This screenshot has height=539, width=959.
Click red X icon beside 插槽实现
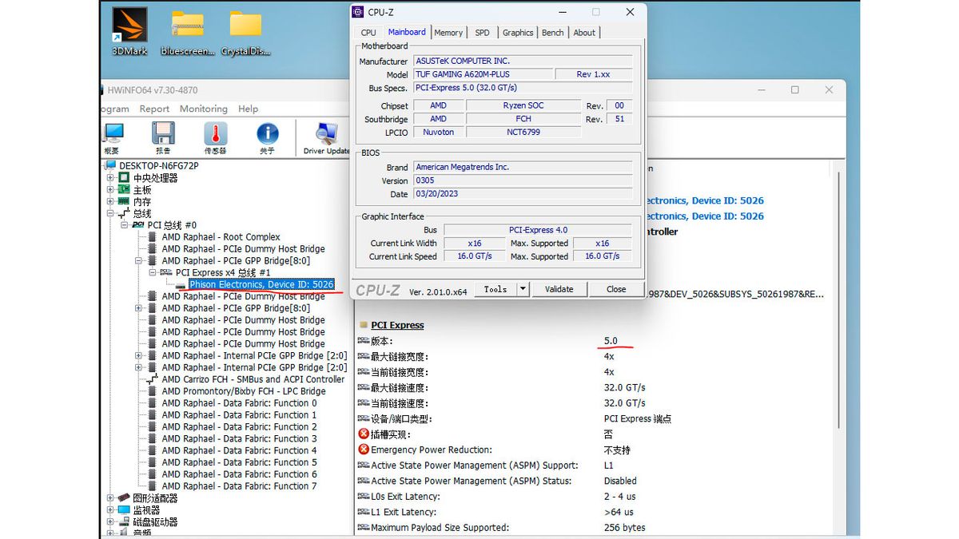click(364, 434)
